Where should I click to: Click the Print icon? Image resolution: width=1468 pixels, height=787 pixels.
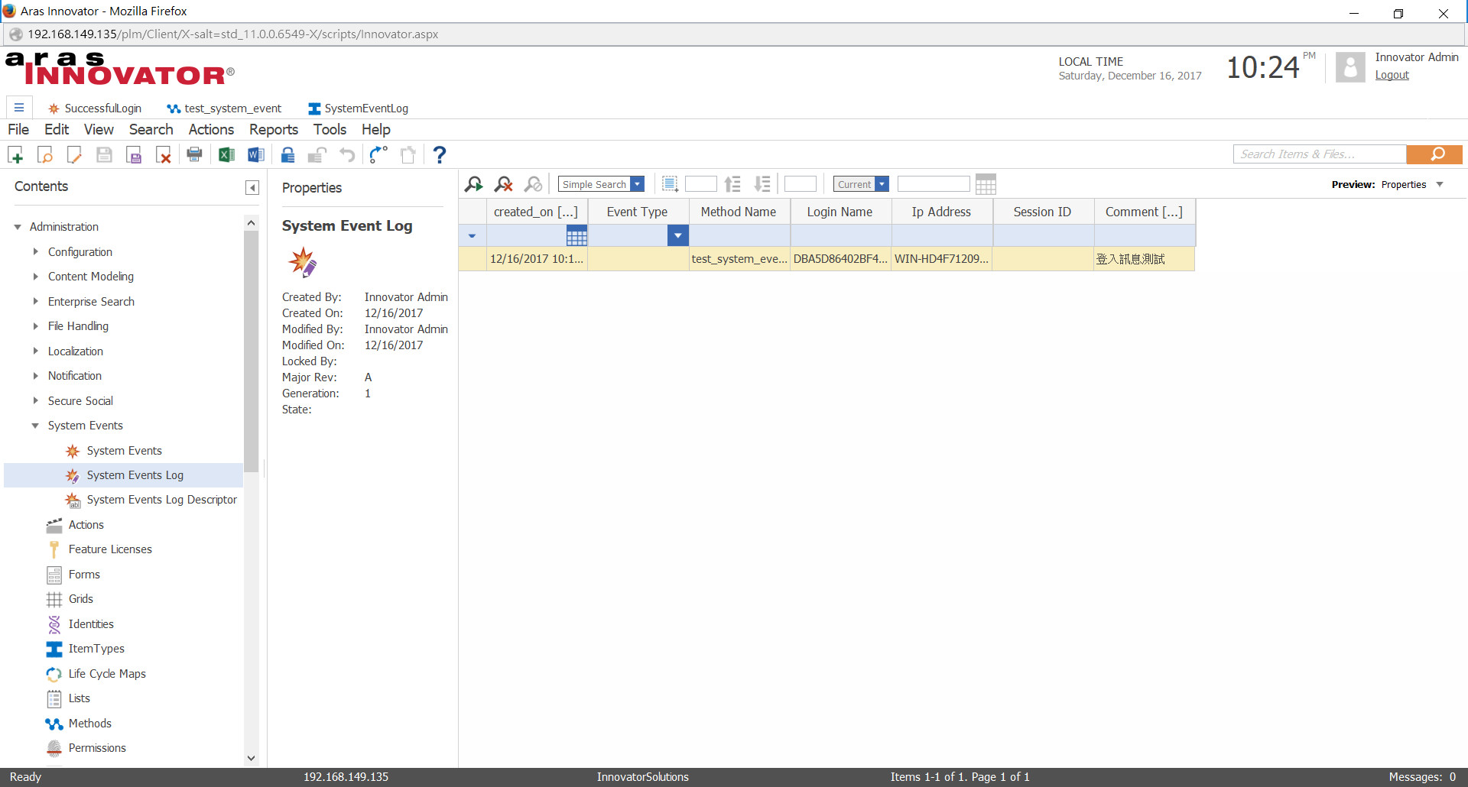[x=195, y=155]
